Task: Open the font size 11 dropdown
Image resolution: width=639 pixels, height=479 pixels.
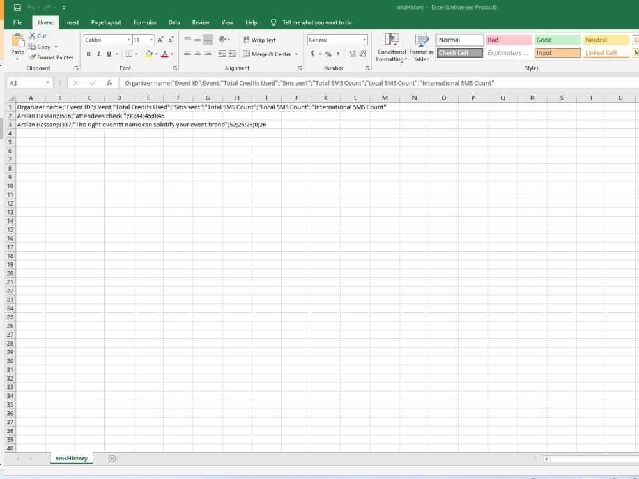Action: [151, 40]
